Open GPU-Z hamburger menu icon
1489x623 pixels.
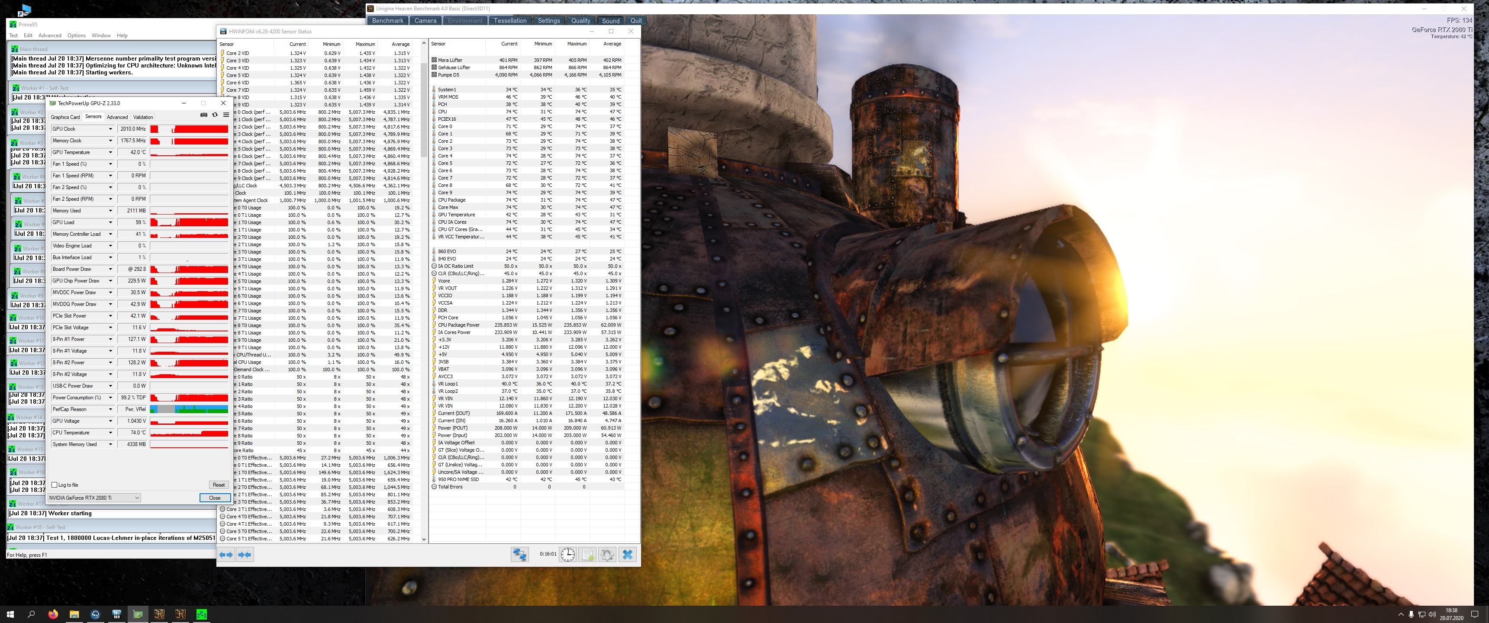click(x=226, y=115)
